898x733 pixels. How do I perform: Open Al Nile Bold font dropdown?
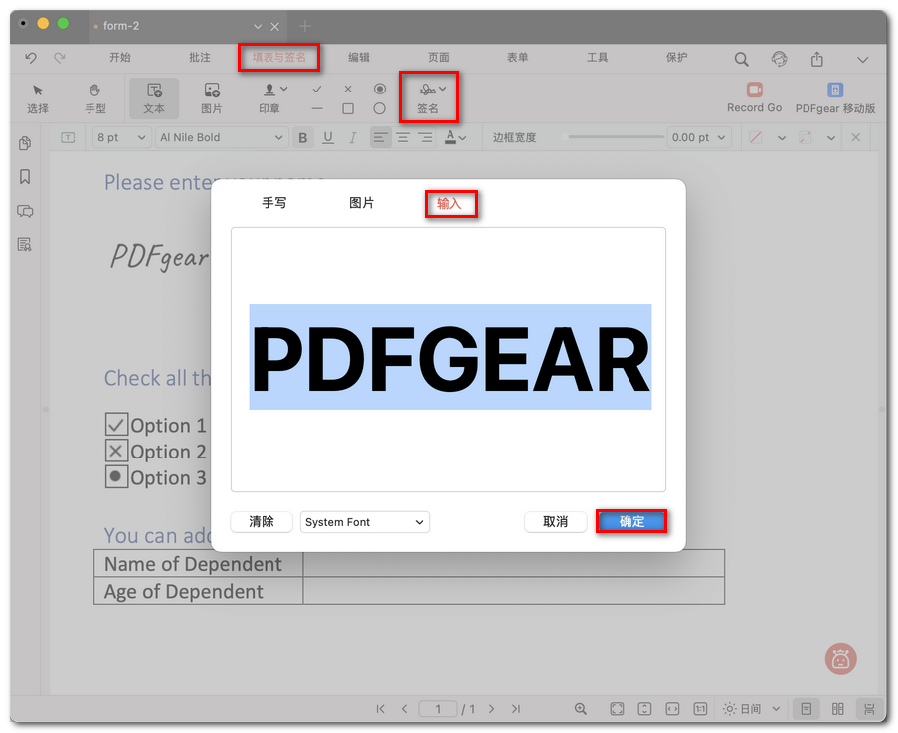pos(222,137)
